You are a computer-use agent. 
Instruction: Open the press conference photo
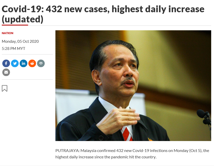click(x=133, y=86)
